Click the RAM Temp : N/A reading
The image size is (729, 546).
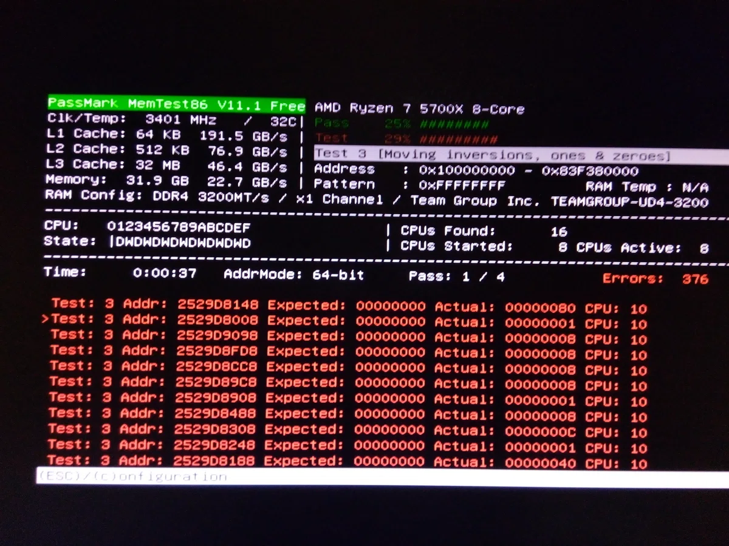[x=648, y=187]
